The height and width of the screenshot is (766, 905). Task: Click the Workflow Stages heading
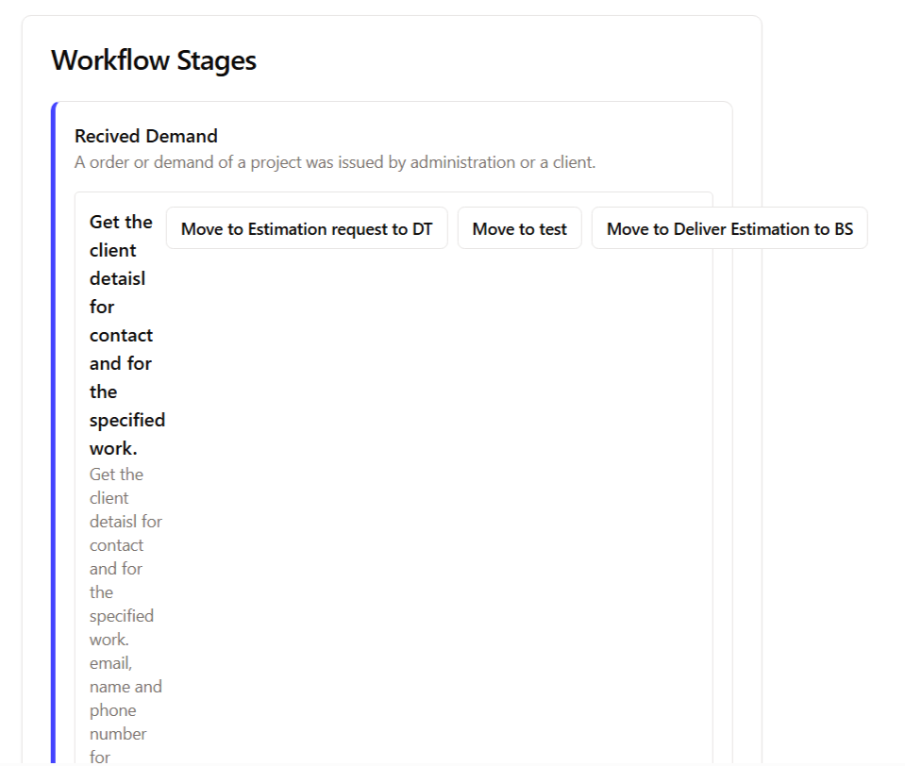[153, 60]
